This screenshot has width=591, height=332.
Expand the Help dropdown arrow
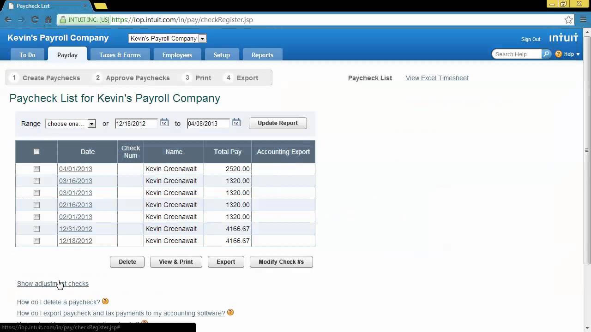578,54
